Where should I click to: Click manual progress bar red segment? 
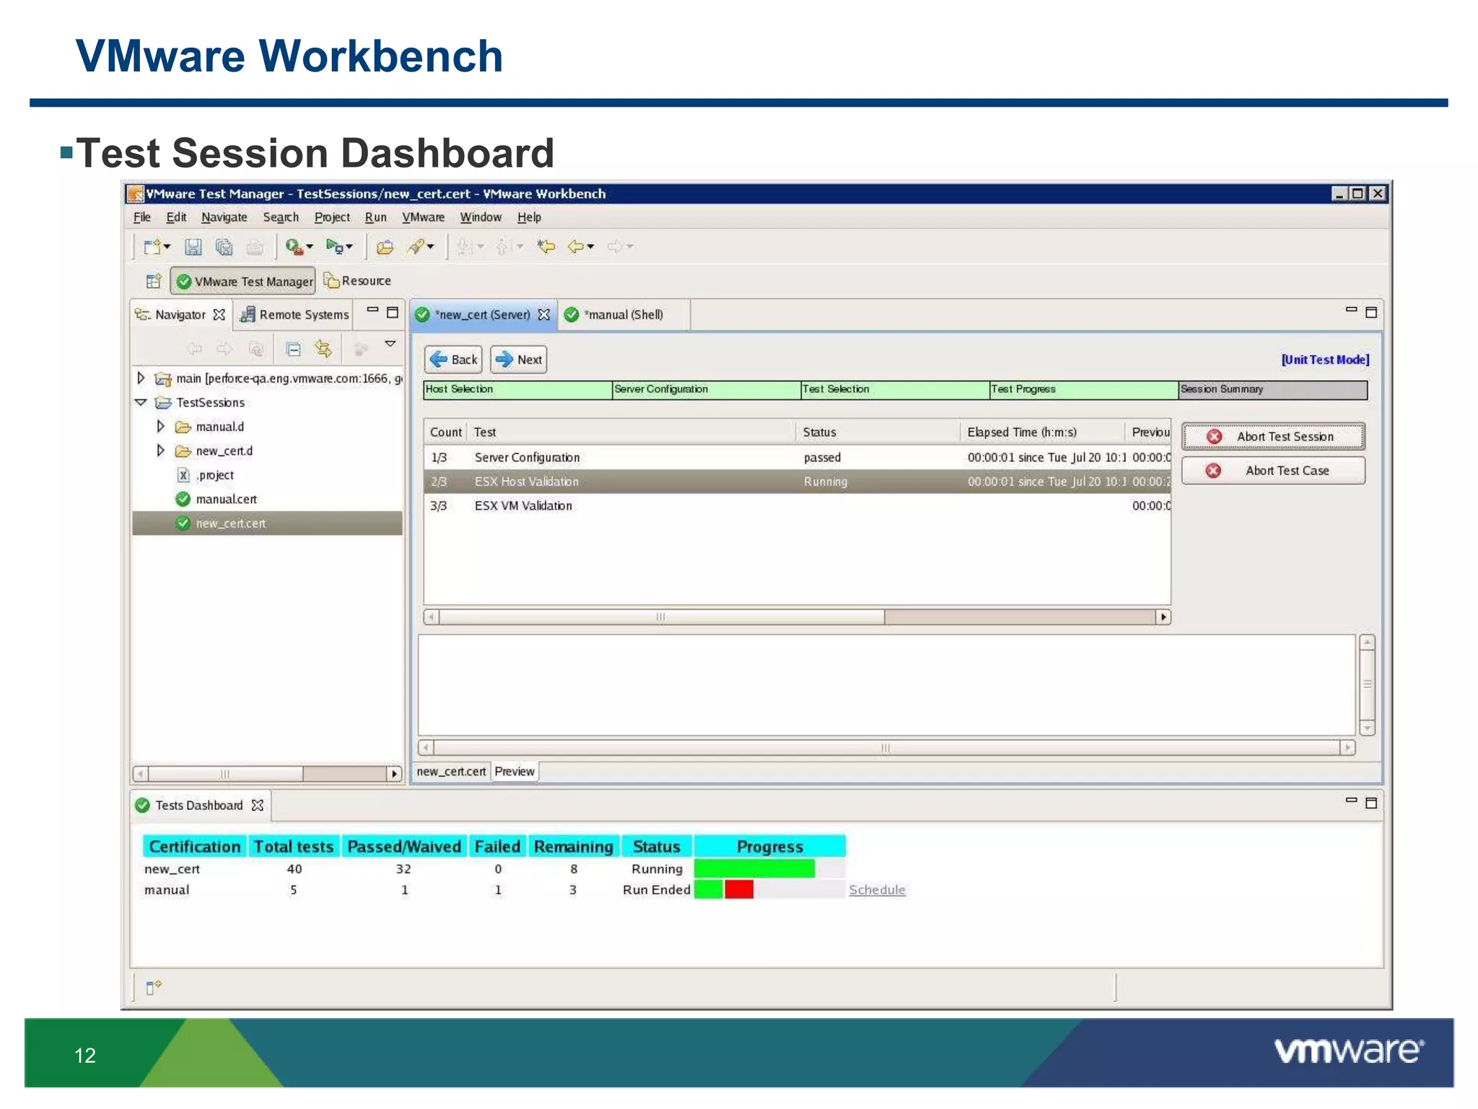tap(739, 890)
